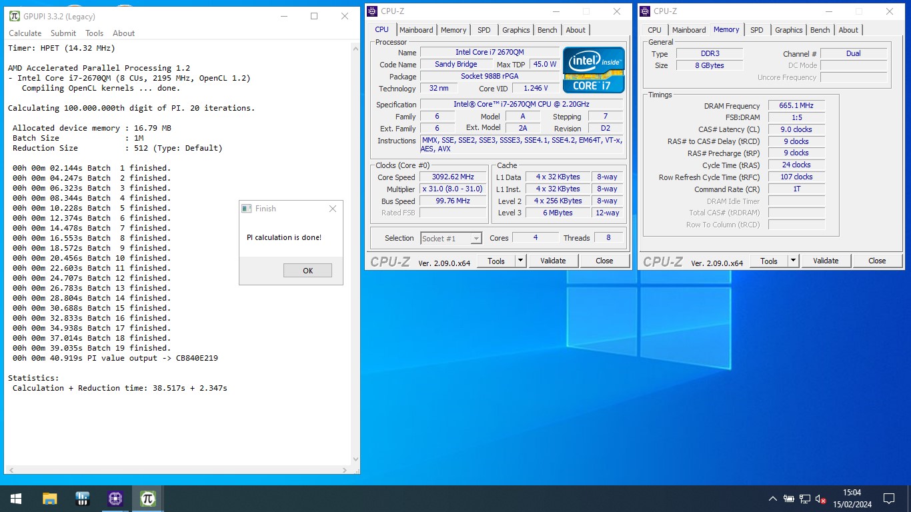Click processor Name field Intel Core i7 2670QM
This screenshot has width=911, height=512.
pos(490,52)
